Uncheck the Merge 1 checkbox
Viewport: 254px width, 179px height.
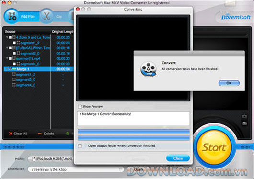click(x=10, y=69)
